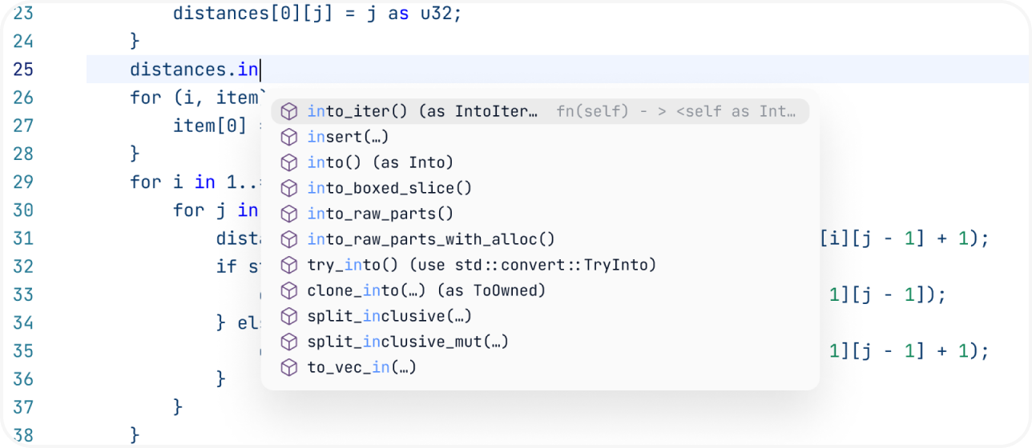Viewport: 1032px width, 448px height.
Task: Click 'for j in' on line 30
Action: pos(216,210)
